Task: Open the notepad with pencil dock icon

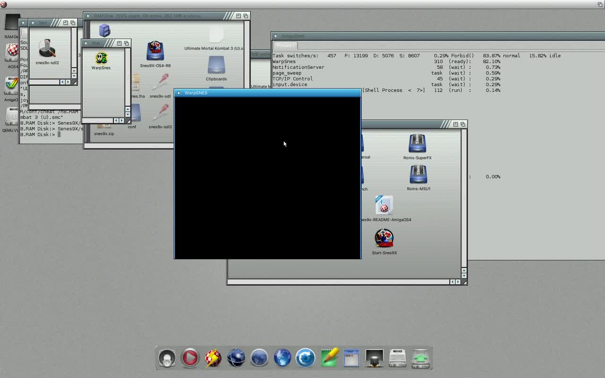Action: (x=329, y=358)
